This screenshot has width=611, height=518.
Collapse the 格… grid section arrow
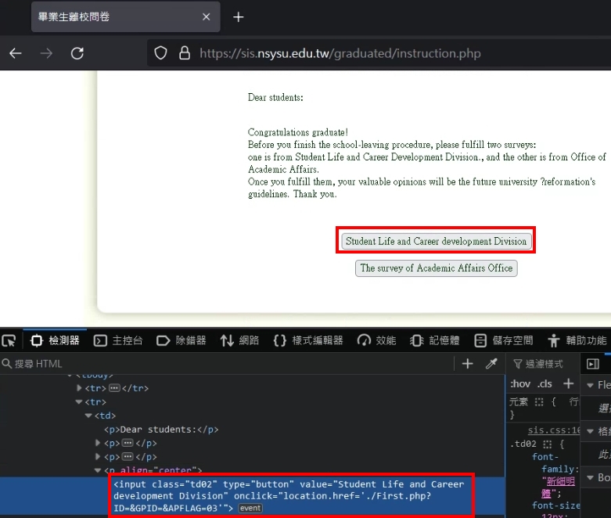click(591, 431)
